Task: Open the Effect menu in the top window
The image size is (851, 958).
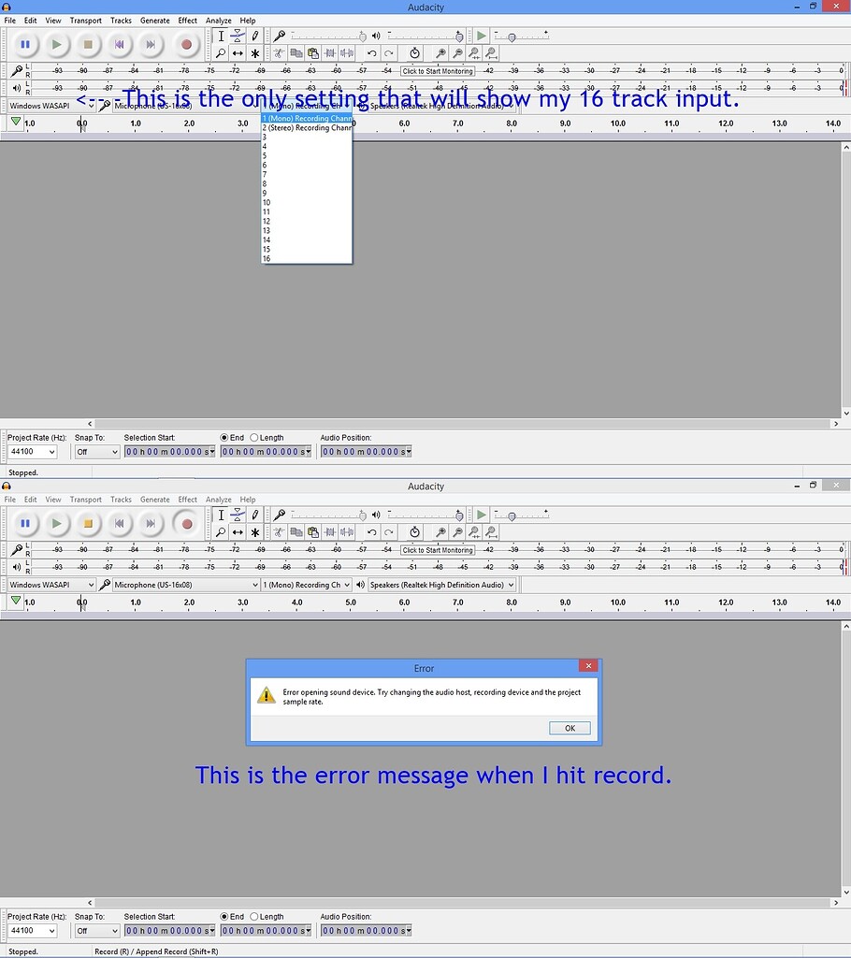Action: (188, 21)
